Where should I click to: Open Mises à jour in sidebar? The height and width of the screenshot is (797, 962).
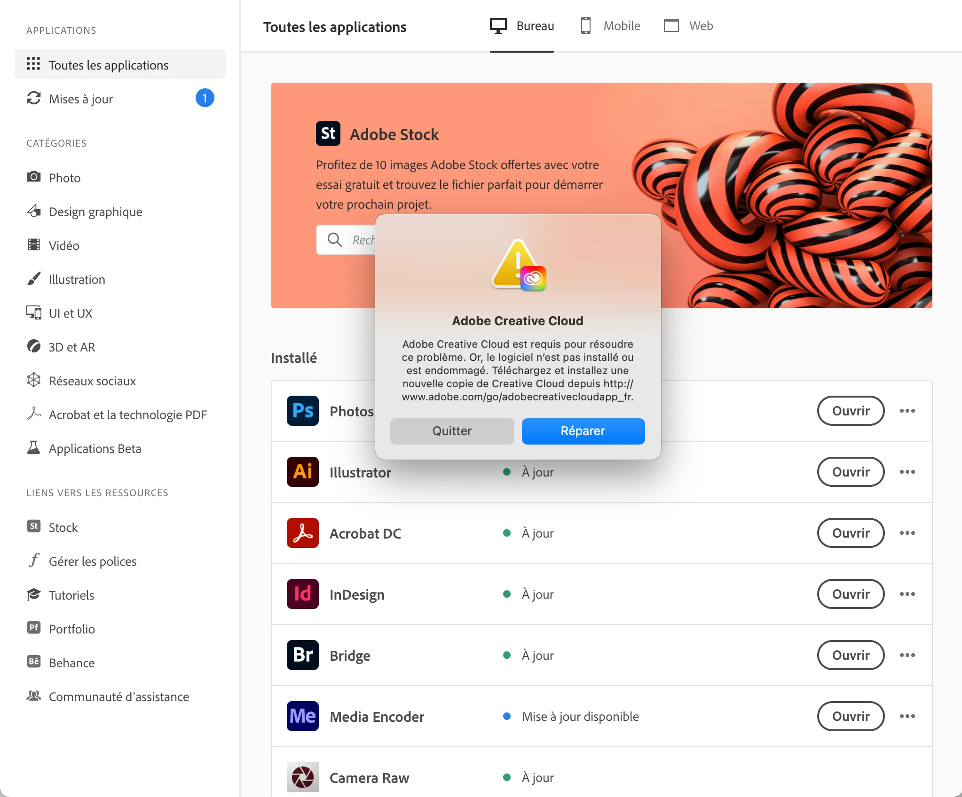[x=81, y=99]
